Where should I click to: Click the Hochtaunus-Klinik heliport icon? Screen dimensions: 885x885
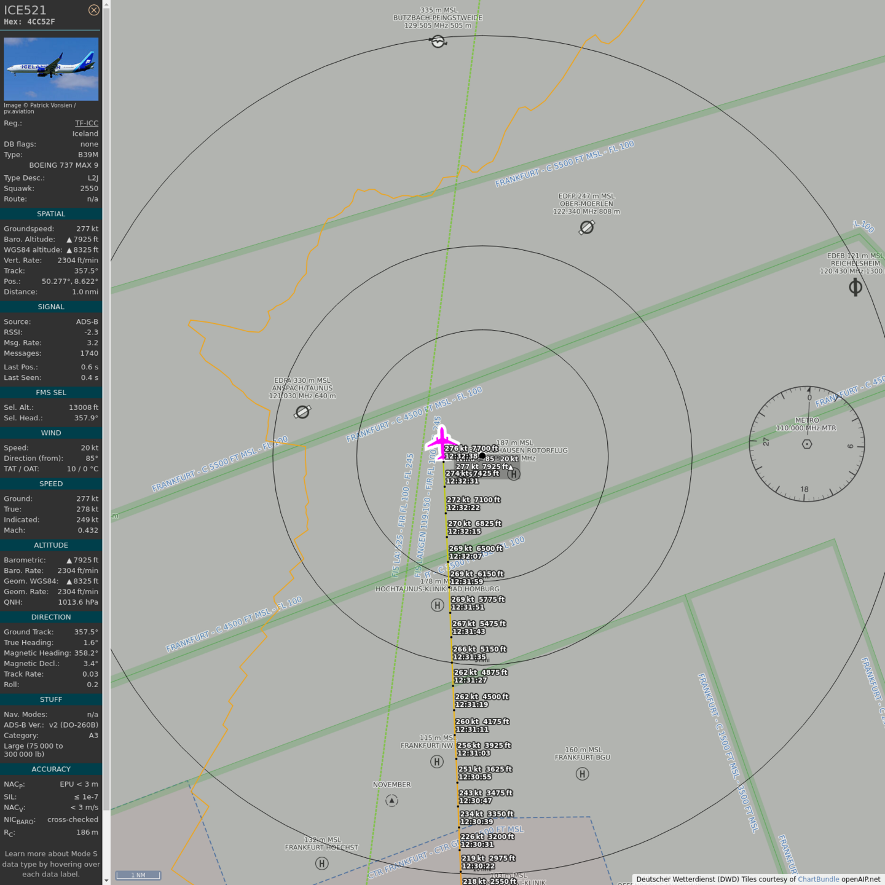pos(437,605)
